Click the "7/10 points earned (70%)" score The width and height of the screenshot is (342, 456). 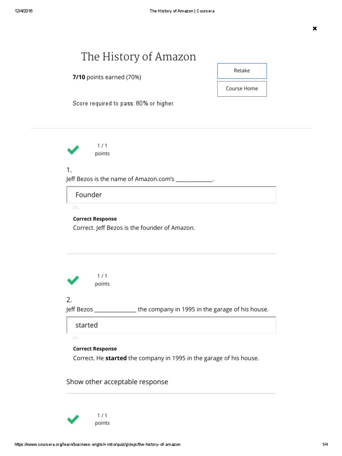pyautogui.click(x=107, y=77)
